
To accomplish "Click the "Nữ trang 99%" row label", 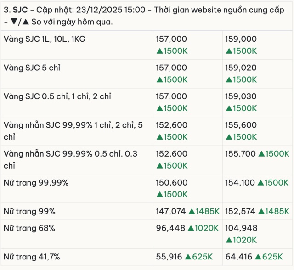I will 29,211.
